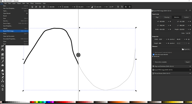The width and height of the screenshot is (192, 104).
Task: Enable Close when complete checkbox
Action: (154, 62)
